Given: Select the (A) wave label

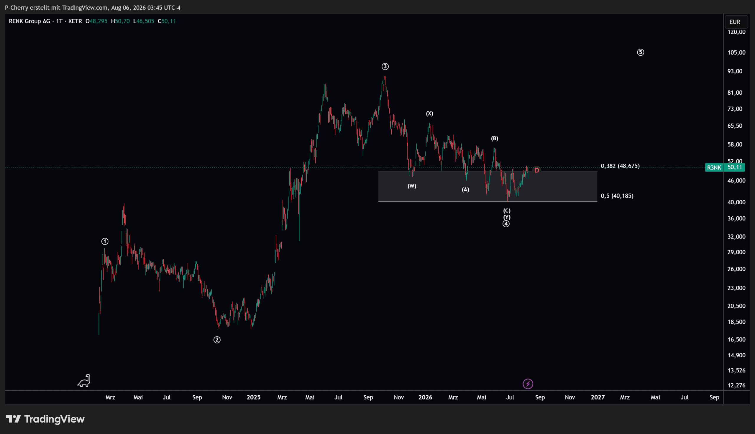Looking at the screenshot, I should 466,190.
